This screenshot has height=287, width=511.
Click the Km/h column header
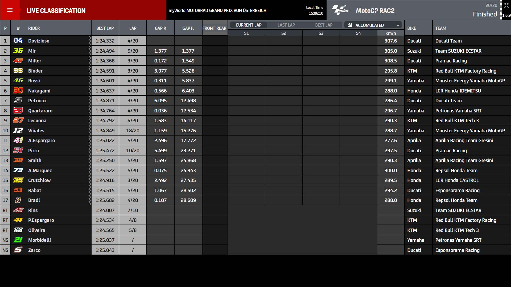[390, 33]
